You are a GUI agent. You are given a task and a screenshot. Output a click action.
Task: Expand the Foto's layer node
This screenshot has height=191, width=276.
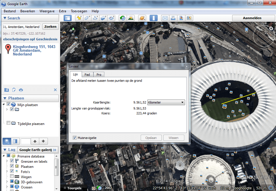(7, 171)
